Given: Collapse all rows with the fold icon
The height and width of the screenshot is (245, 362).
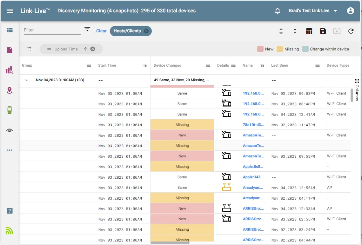Looking at the screenshot, I should coord(295,31).
